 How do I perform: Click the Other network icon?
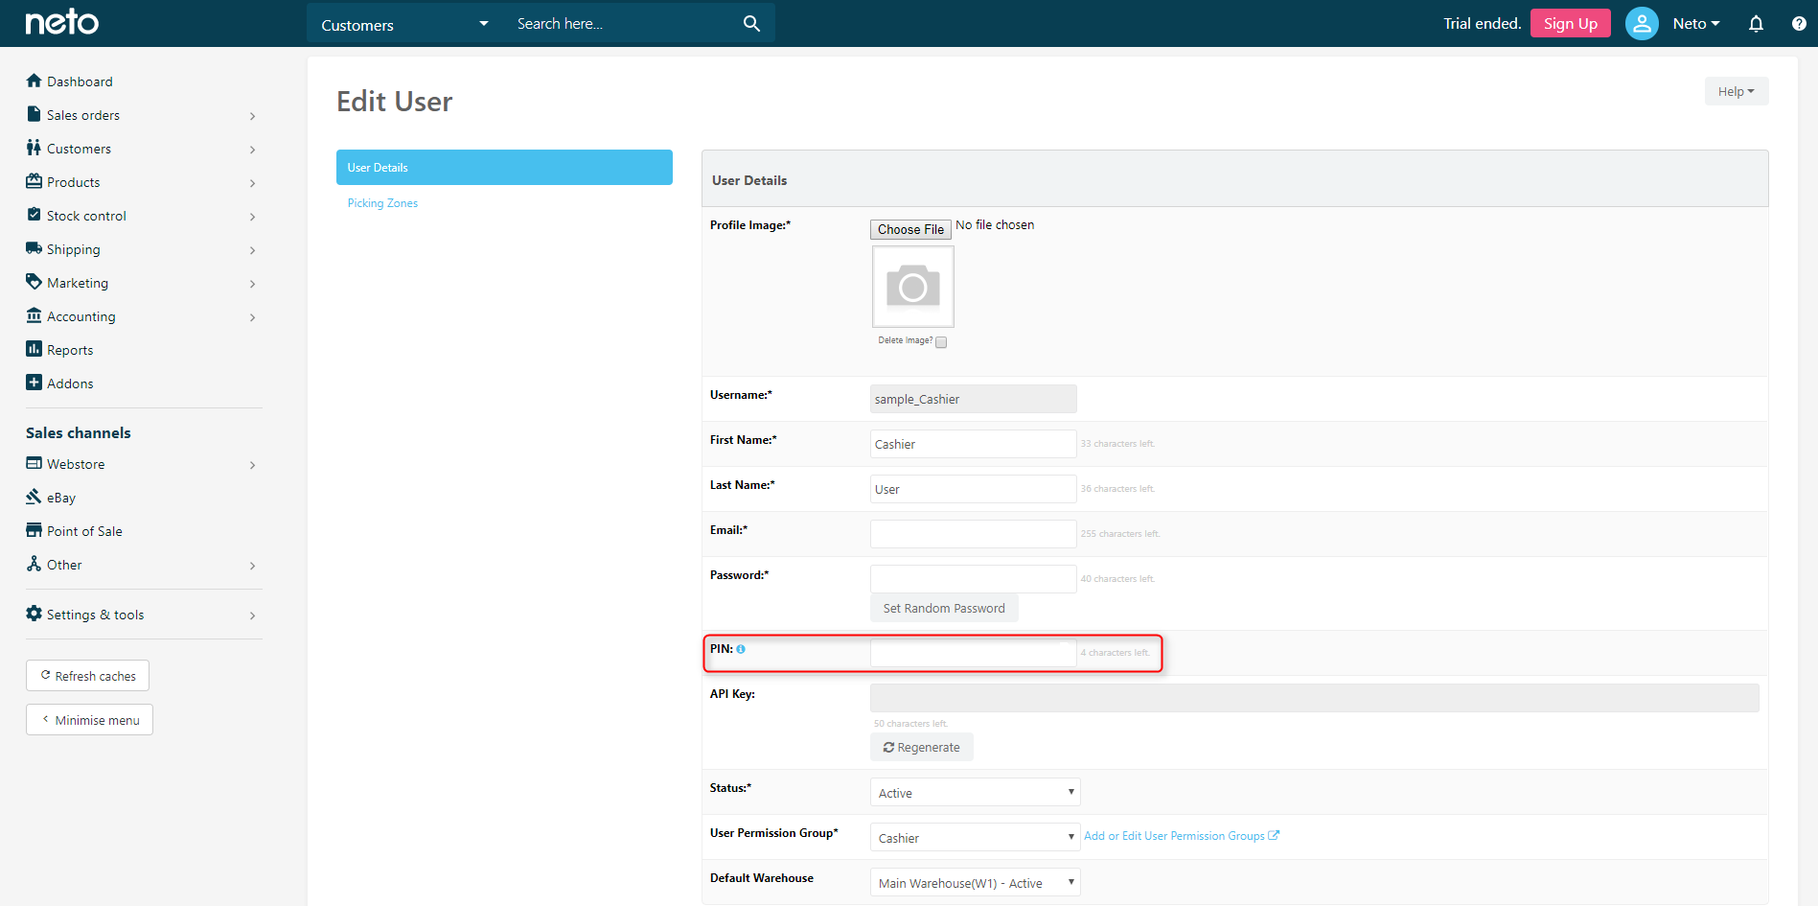[35, 564]
